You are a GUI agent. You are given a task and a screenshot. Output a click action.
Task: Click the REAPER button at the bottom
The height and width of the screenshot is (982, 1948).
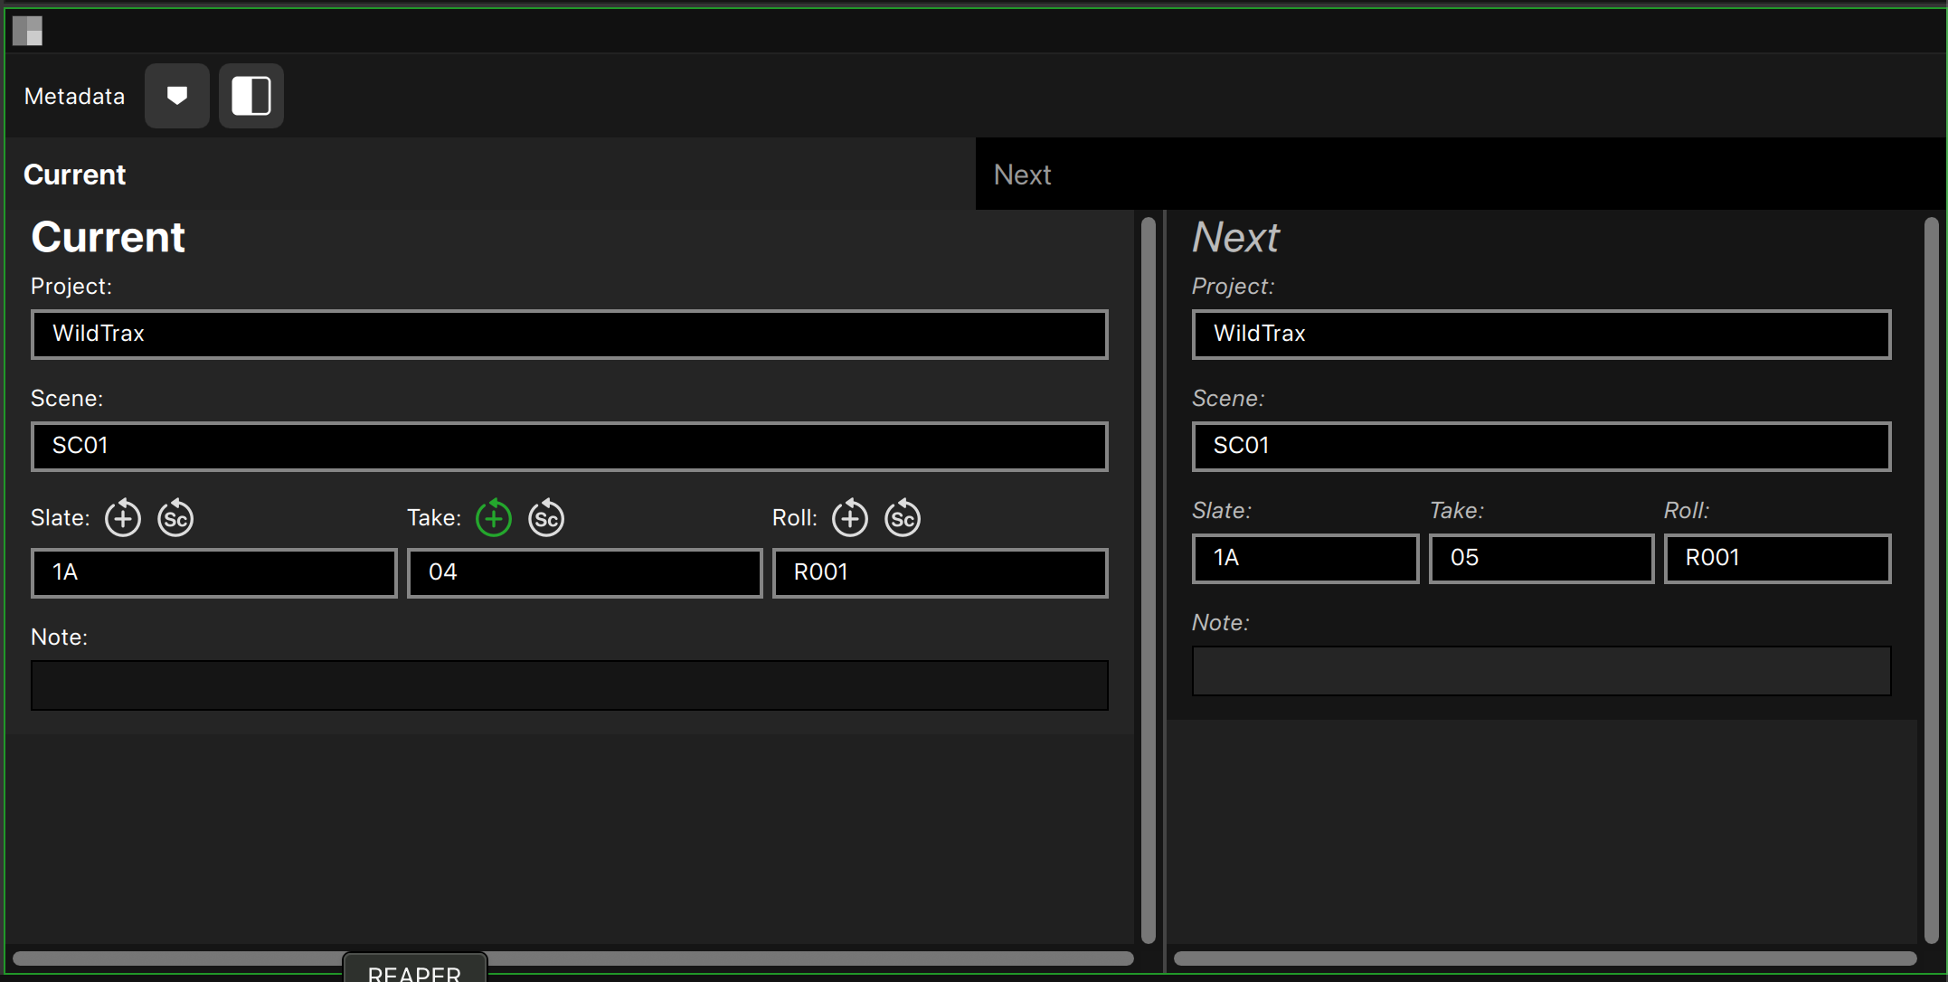tap(414, 970)
